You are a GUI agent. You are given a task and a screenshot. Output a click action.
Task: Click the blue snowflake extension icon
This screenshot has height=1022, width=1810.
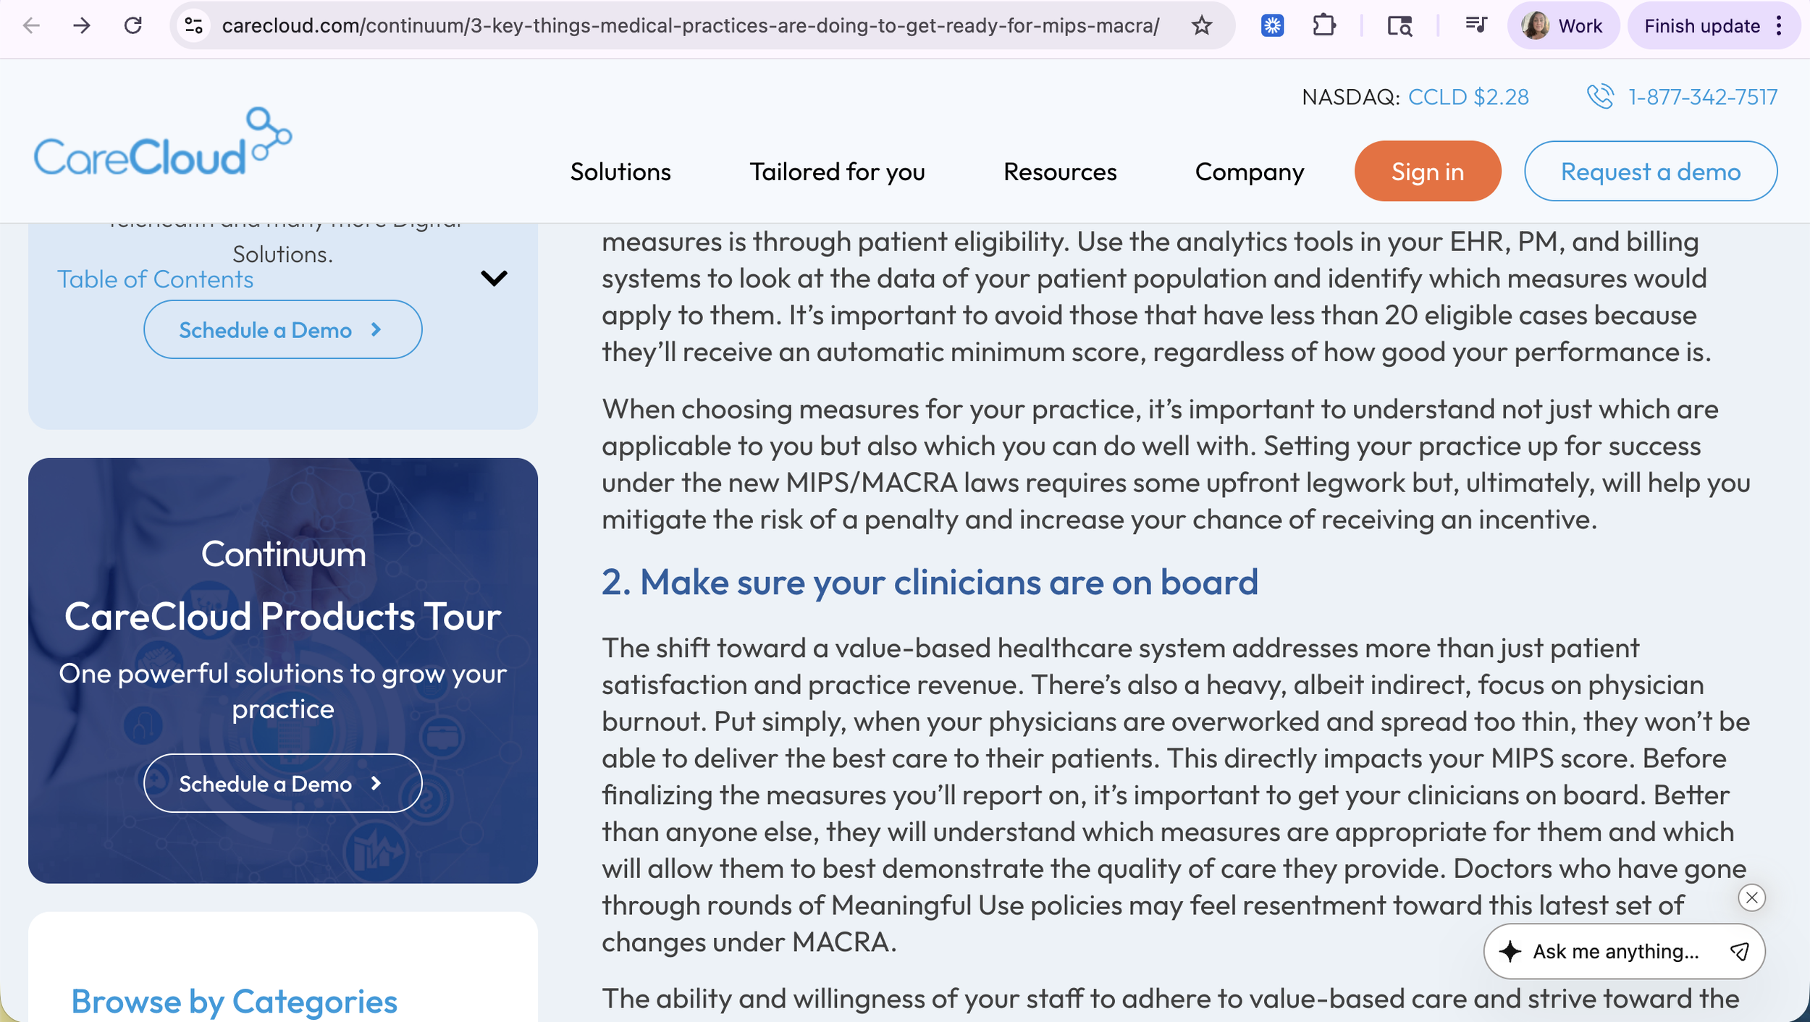tap(1272, 26)
